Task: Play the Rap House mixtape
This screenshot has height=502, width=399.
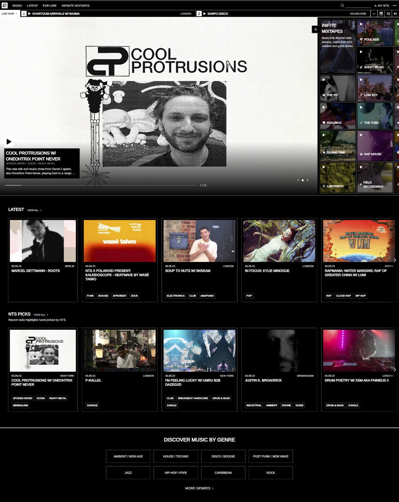Action: tap(361, 135)
